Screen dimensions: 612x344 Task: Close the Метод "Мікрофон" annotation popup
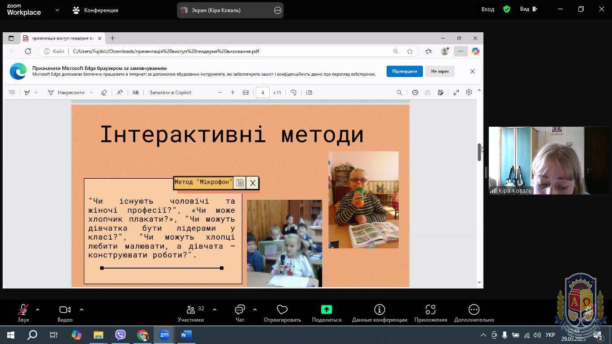[x=253, y=183]
